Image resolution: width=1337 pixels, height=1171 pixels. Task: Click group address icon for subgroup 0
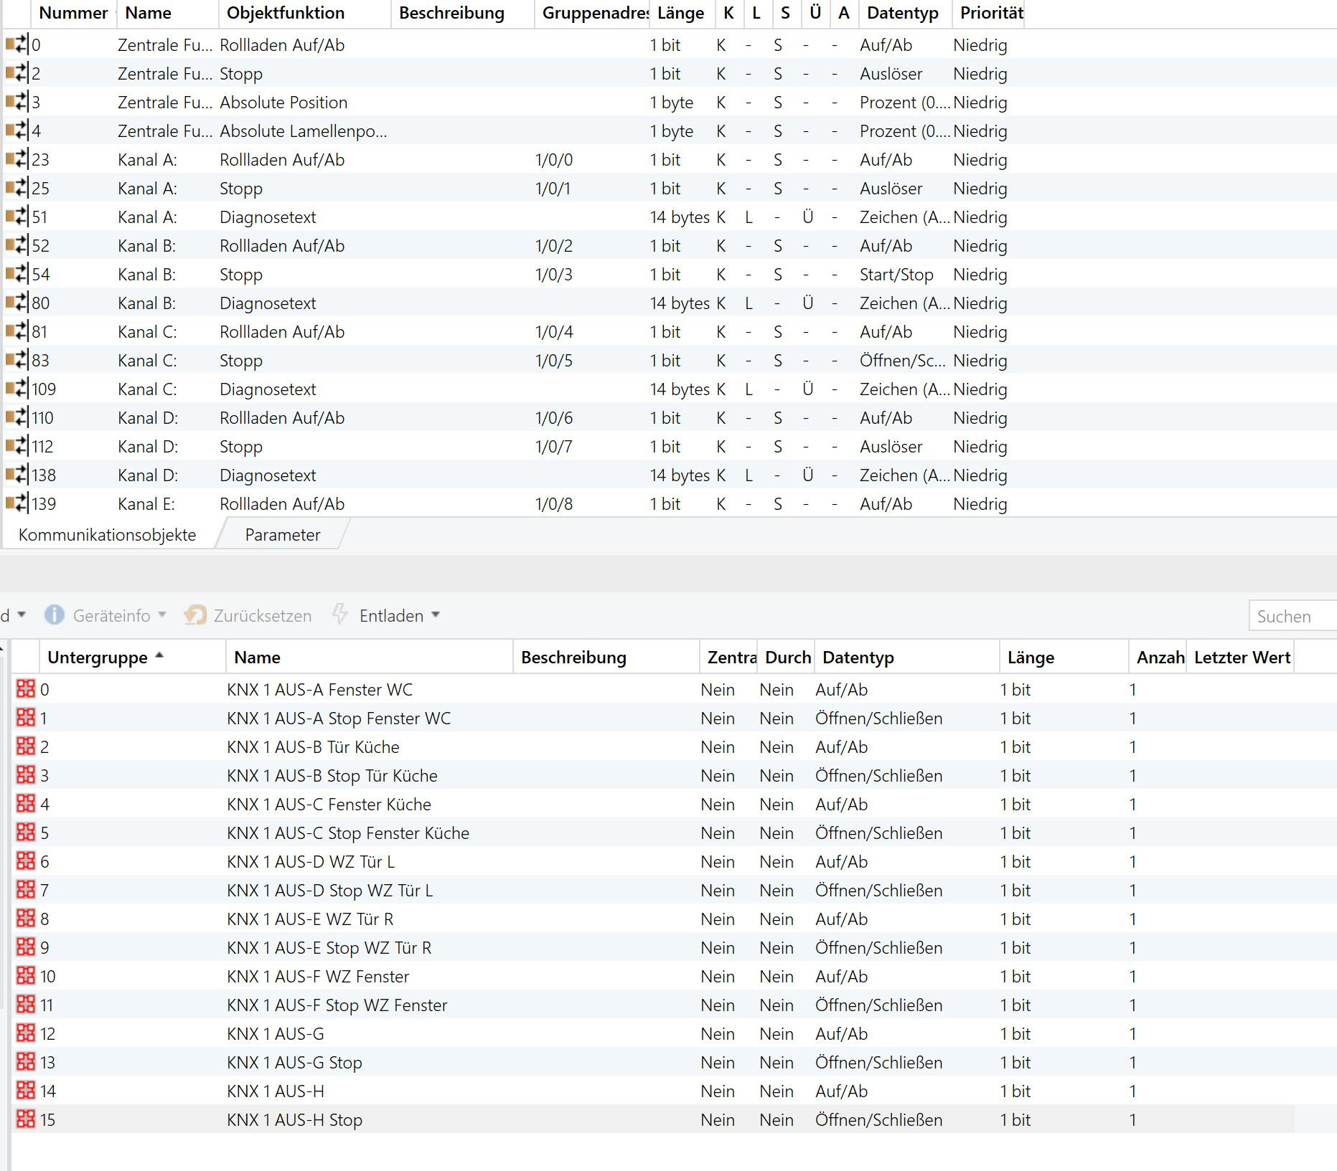[26, 689]
